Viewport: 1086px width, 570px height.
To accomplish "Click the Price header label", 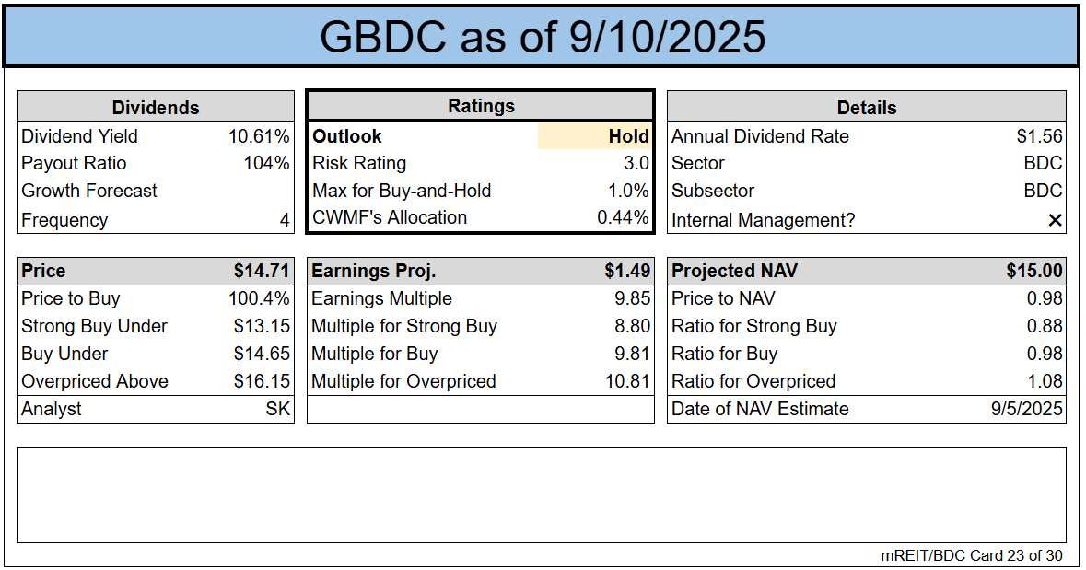I will coord(43,271).
